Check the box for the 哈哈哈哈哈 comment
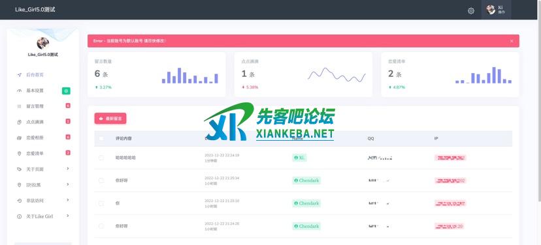The image size is (541, 245). 101,158
